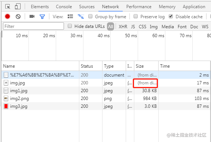Tick the Hide data URLs checkbox
Viewport: 211px width, 142px height.
(70, 26)
